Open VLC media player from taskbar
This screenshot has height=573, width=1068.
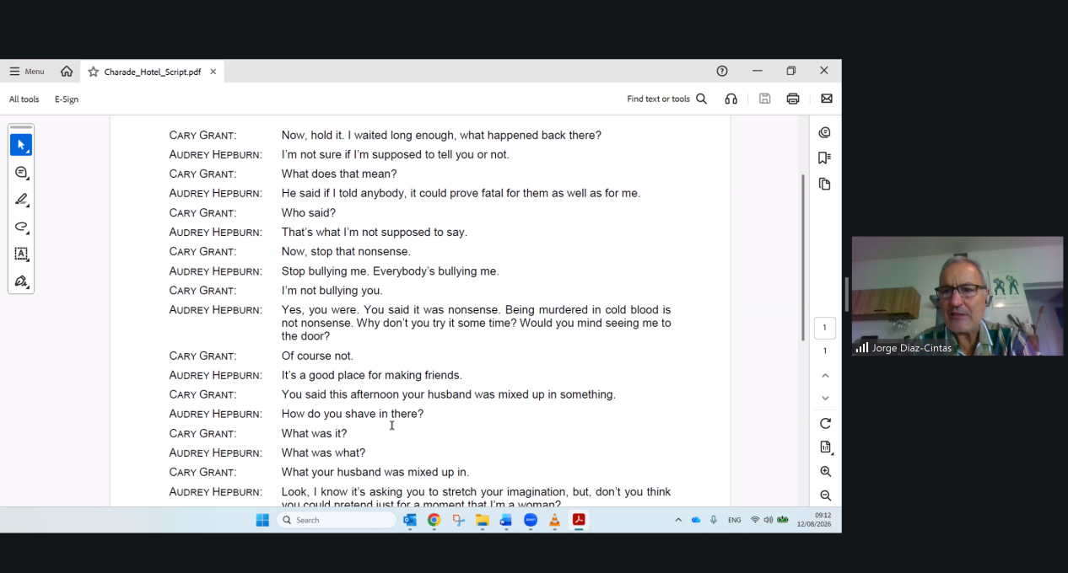pos(554,520)
